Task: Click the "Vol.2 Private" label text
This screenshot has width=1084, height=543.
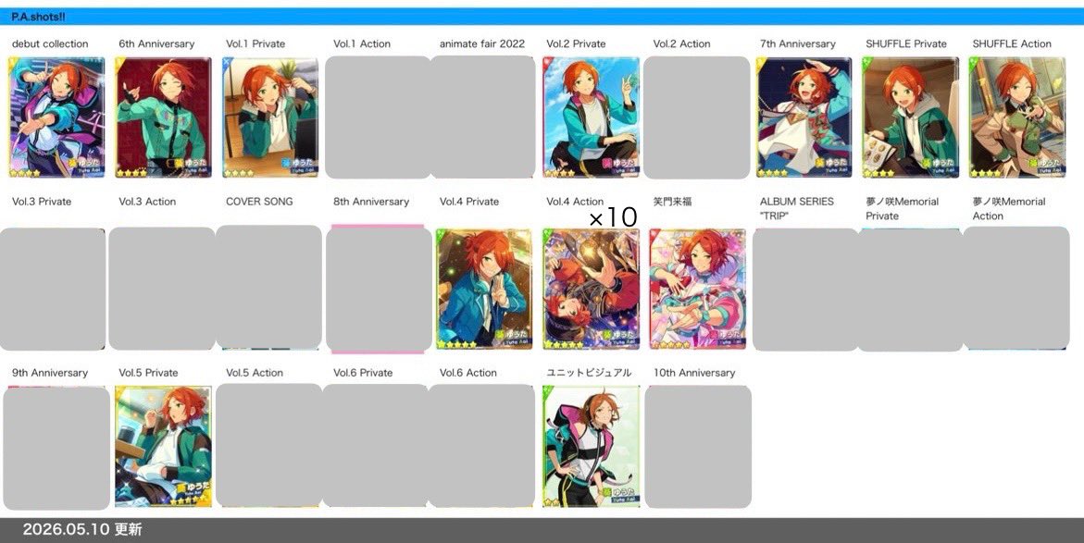Action: click(x=576, y=43)
